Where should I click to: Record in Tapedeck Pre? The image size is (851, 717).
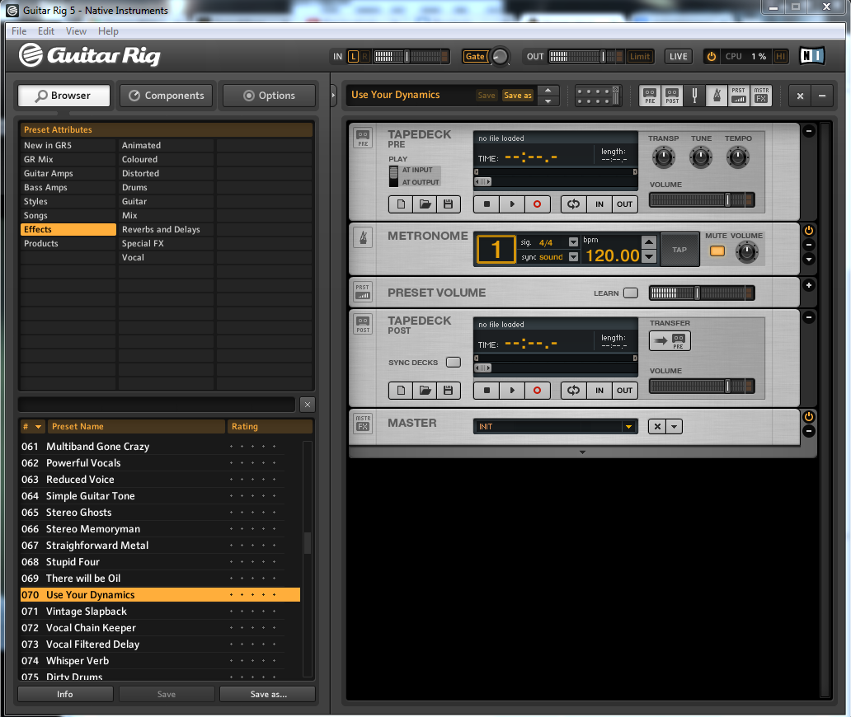pyautogui.click(x=537, y=204)
